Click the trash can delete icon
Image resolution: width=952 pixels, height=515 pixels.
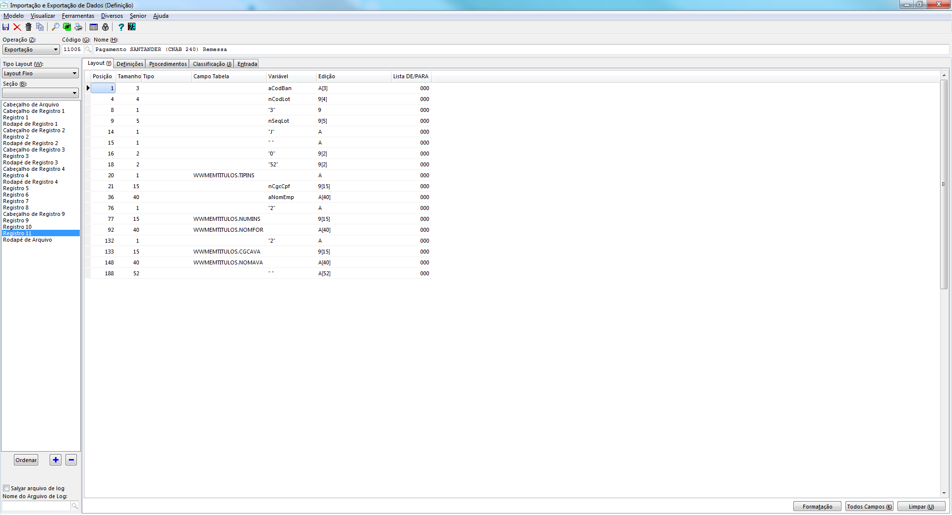click(28, 27)
